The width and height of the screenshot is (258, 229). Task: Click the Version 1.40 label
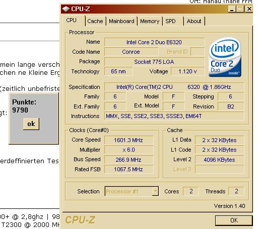(x=229, y=206)
